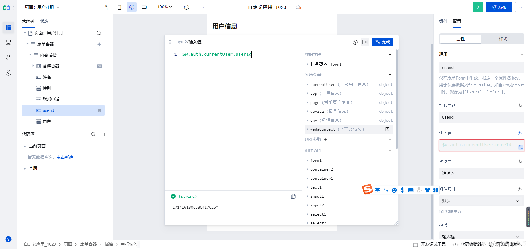Toggle the highlighted circular mode icon
Viewport: 530px width, 249px height.
(x=132, y=7)
